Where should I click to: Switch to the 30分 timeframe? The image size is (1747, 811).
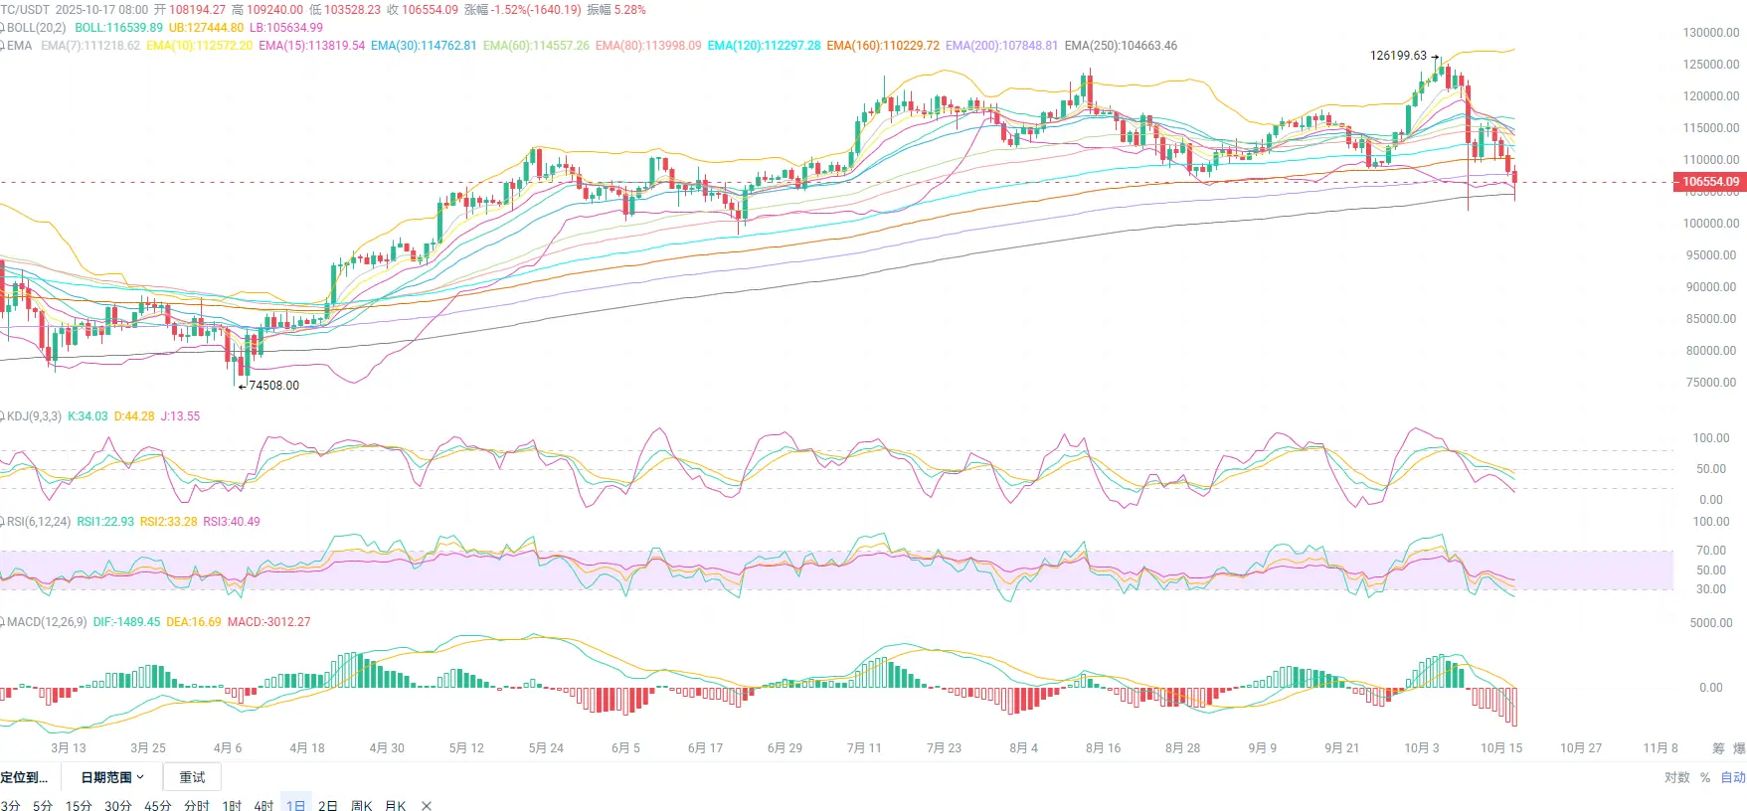pos(118,805)
